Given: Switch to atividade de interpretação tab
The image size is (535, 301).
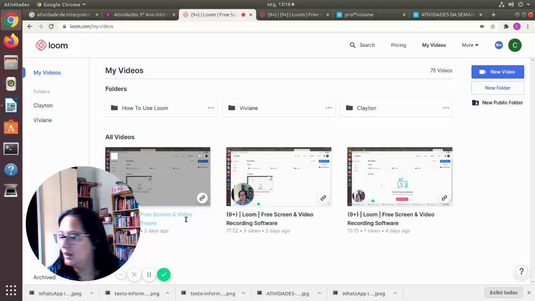Looking at the screenshot, I should [64, 15].
